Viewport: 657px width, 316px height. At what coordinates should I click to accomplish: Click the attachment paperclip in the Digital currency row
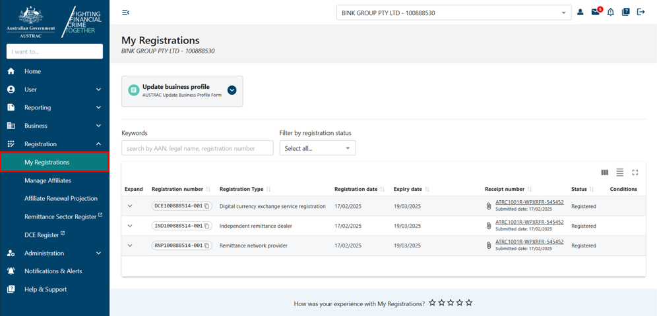(489, 206)
